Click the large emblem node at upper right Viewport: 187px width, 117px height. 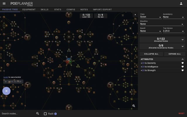(110, 37)
